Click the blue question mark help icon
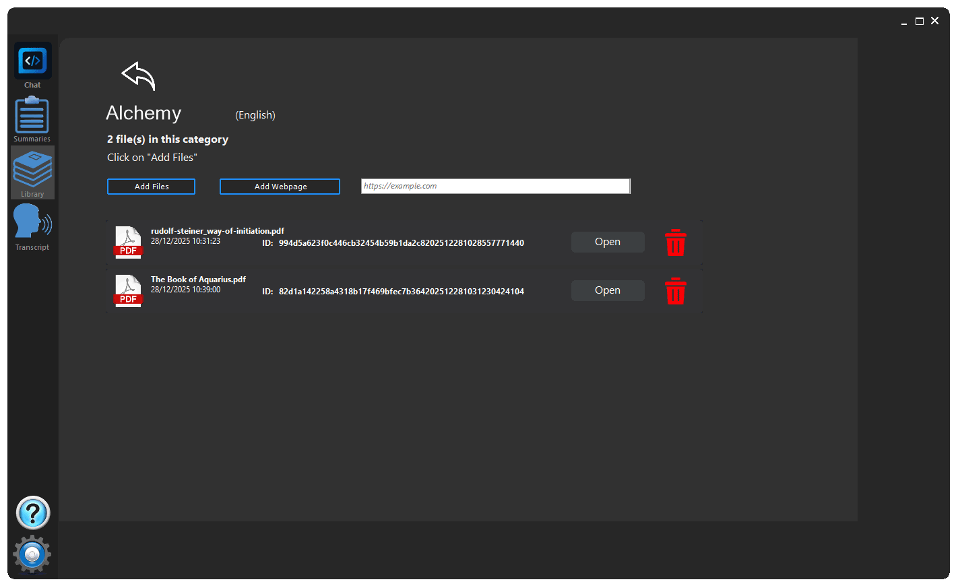Screen dimensions: 958x588 pyautogui.click(x=32, y=513)
